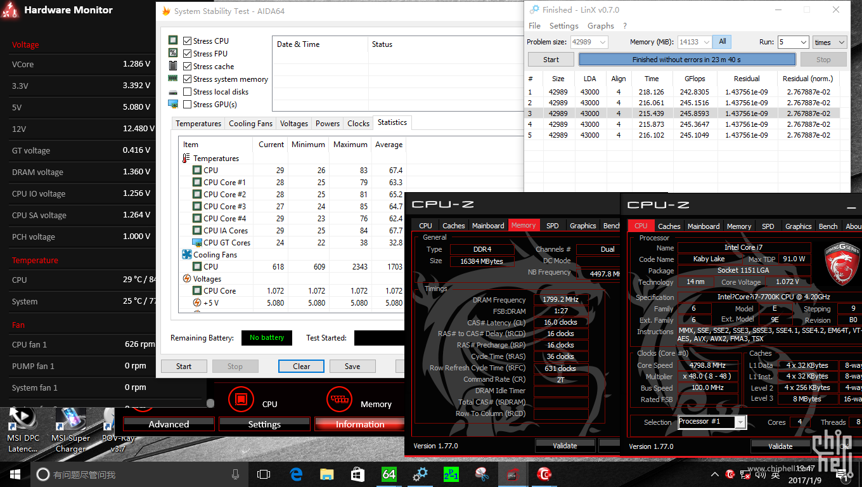Open File Explorer from the taskbar
The height and width of the screenshot is (487, 862).
[x=327, y=474]
